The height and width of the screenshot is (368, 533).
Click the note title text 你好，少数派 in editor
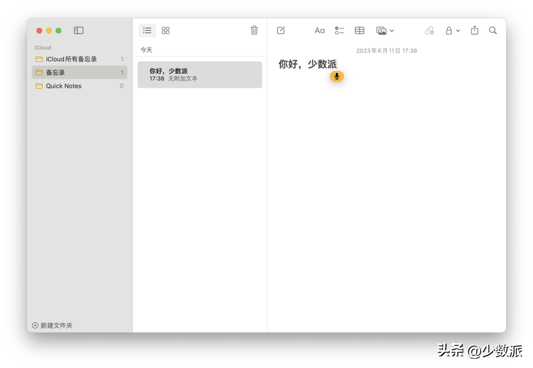tap(307, 64)
